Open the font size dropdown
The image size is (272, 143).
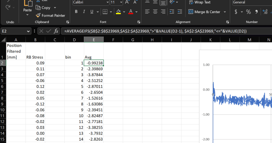(121, 2)
